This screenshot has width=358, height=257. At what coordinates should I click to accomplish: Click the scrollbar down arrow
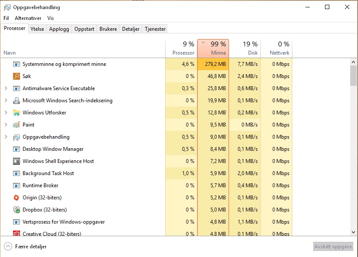click(353, 232)
